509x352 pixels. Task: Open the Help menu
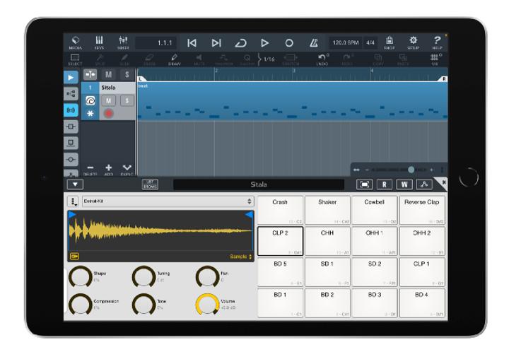pos(437,42)
